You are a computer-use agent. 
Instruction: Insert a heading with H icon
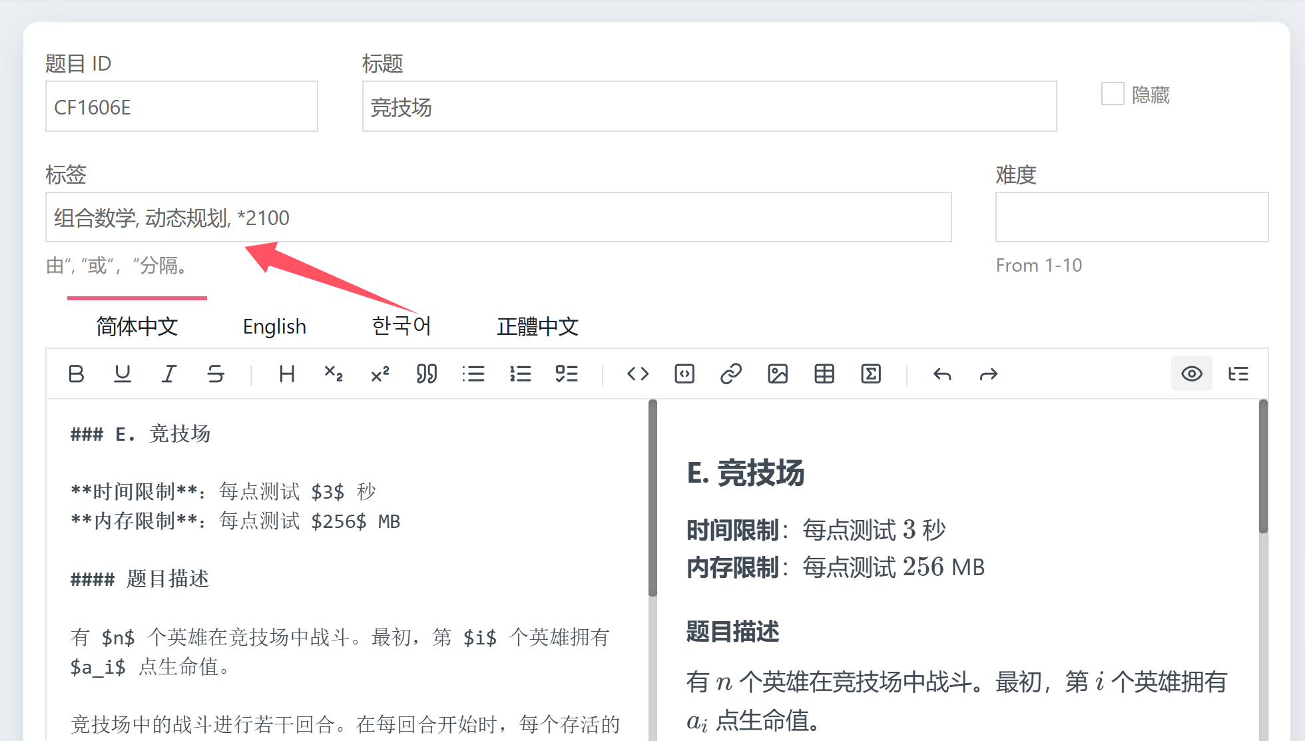pyautogui.click(x=287, y=374)
